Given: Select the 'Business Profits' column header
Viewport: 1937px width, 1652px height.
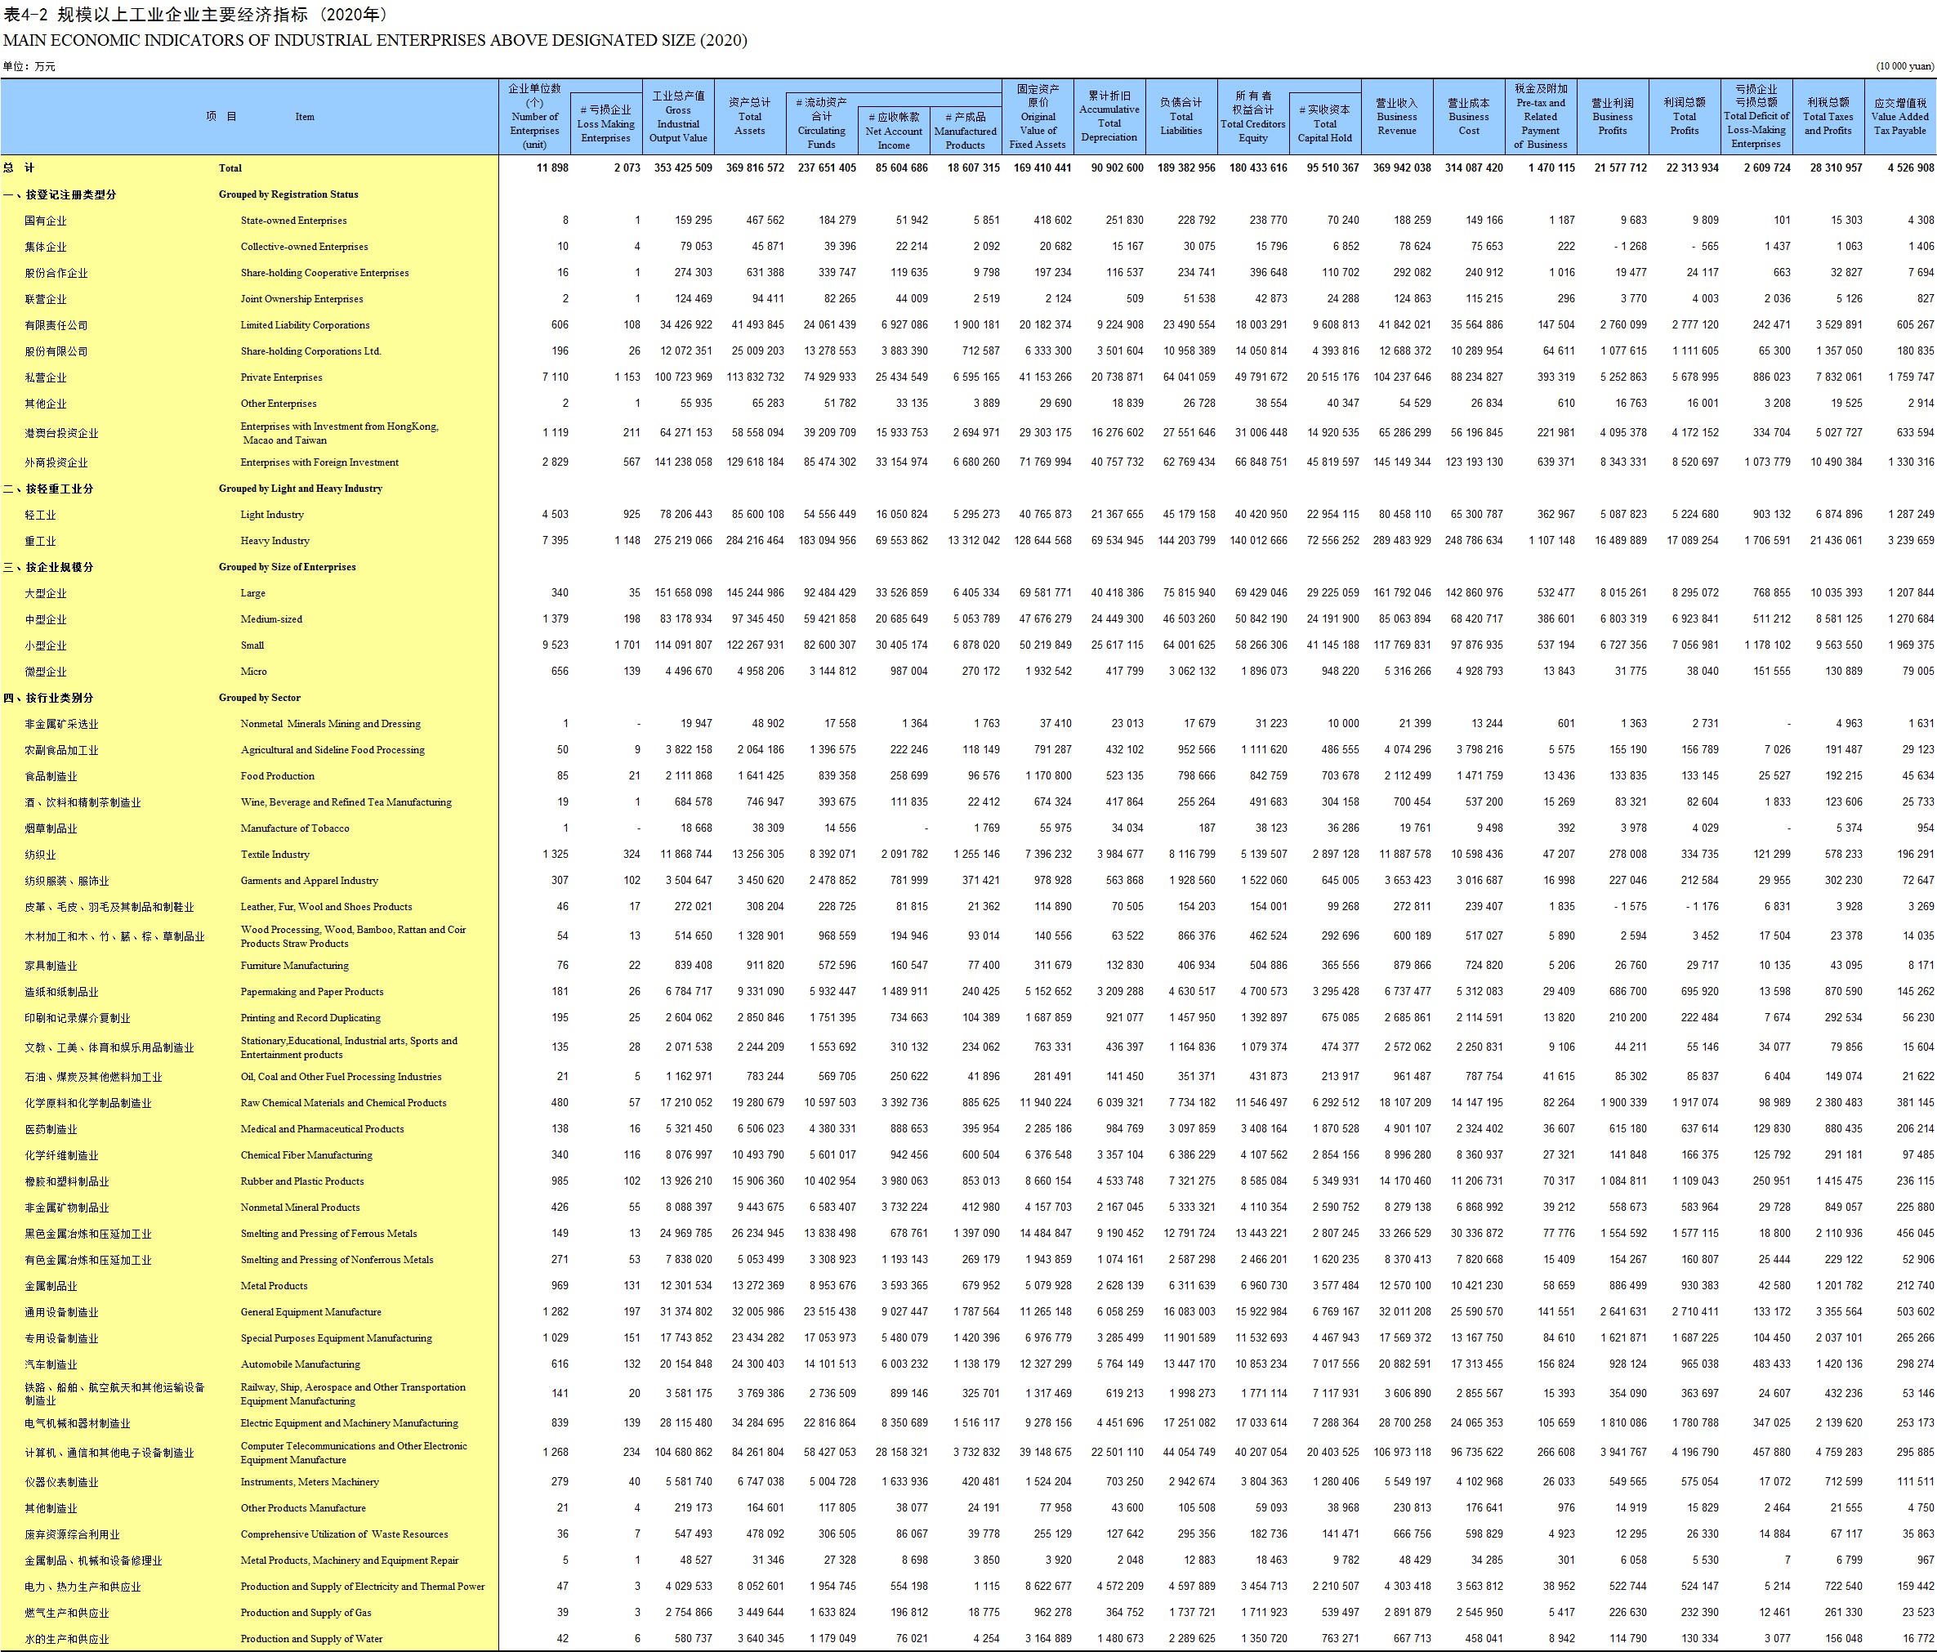Looking at the screenshot, I should pos(1613,117).
